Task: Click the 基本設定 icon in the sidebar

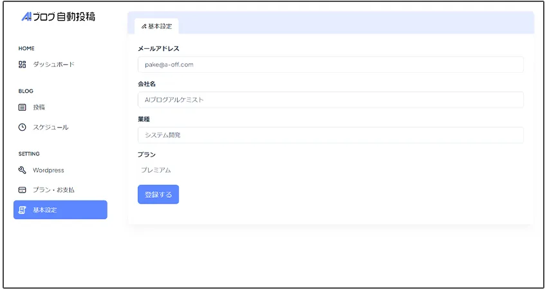Action: pos(23,210)
